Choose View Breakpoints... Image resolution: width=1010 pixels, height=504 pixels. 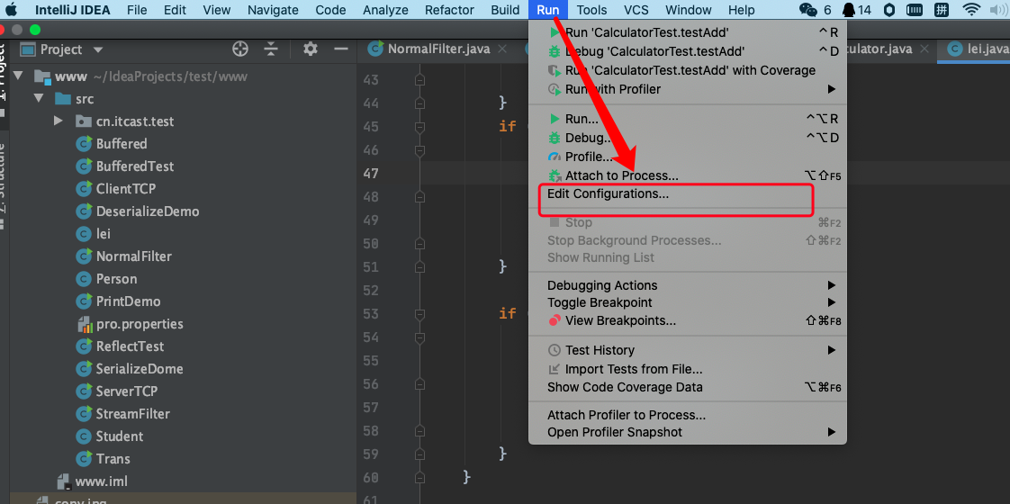[x=688, y=320]
